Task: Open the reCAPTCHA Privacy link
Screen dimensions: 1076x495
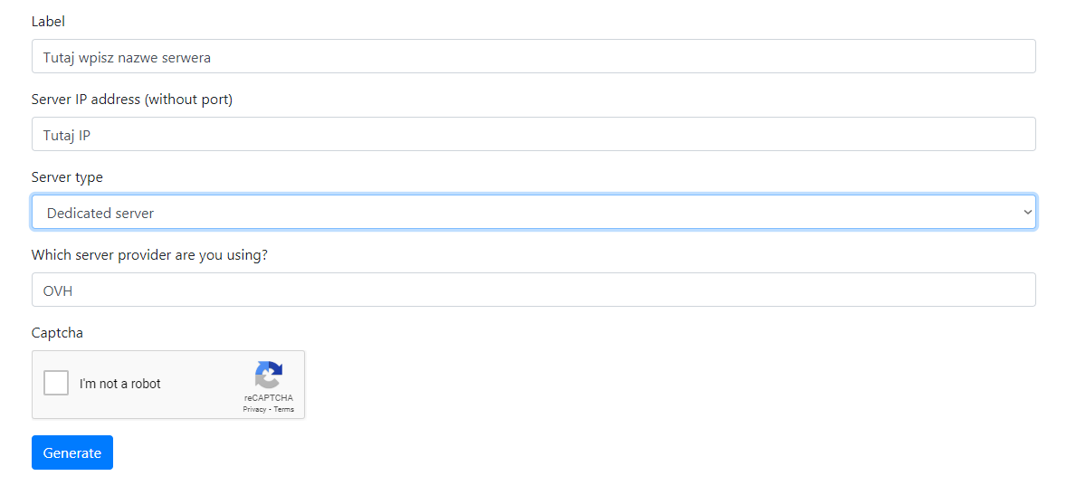Action: [x=254, y=409]
